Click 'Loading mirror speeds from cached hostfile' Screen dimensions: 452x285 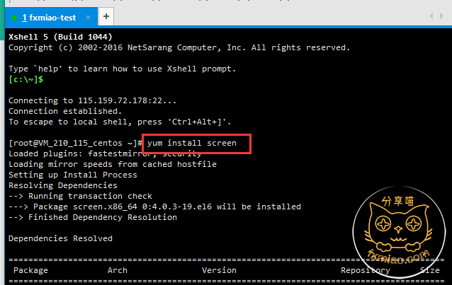[113, 164]
